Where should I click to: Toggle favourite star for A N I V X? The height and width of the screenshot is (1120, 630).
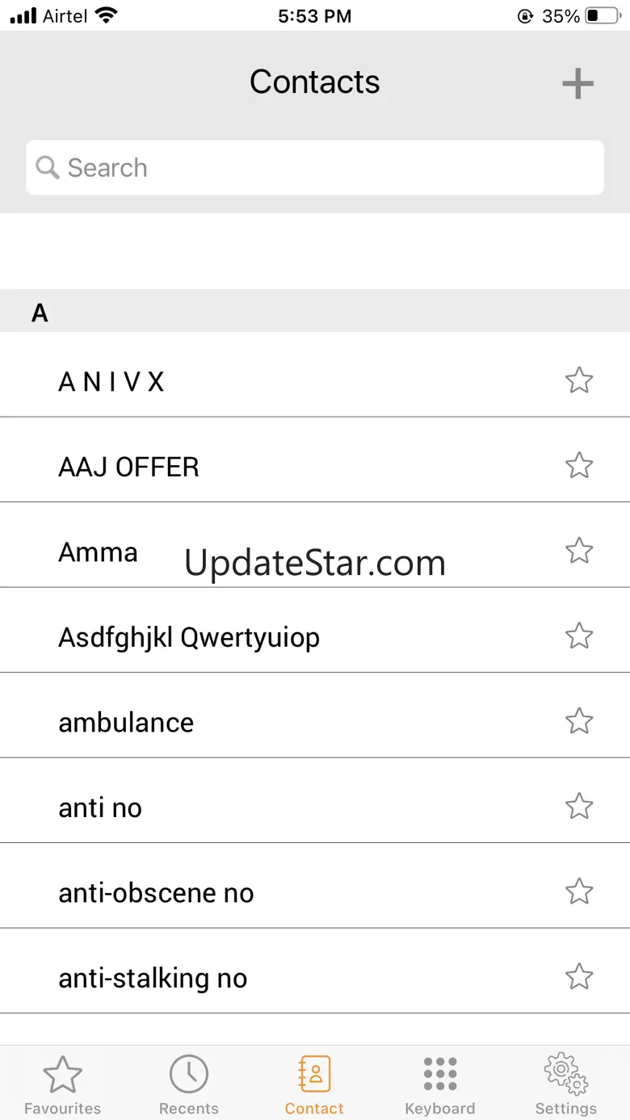[579, 380]
